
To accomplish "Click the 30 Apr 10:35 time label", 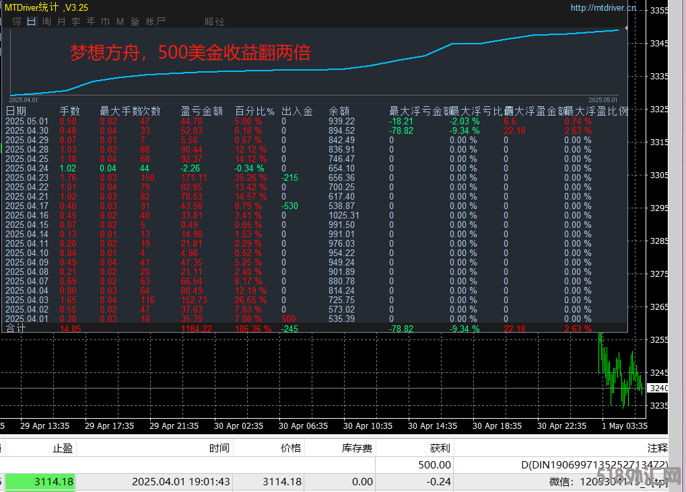I will coord(368,425).
